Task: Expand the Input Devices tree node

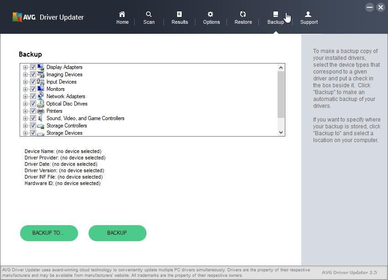Action: pos(25,82)
